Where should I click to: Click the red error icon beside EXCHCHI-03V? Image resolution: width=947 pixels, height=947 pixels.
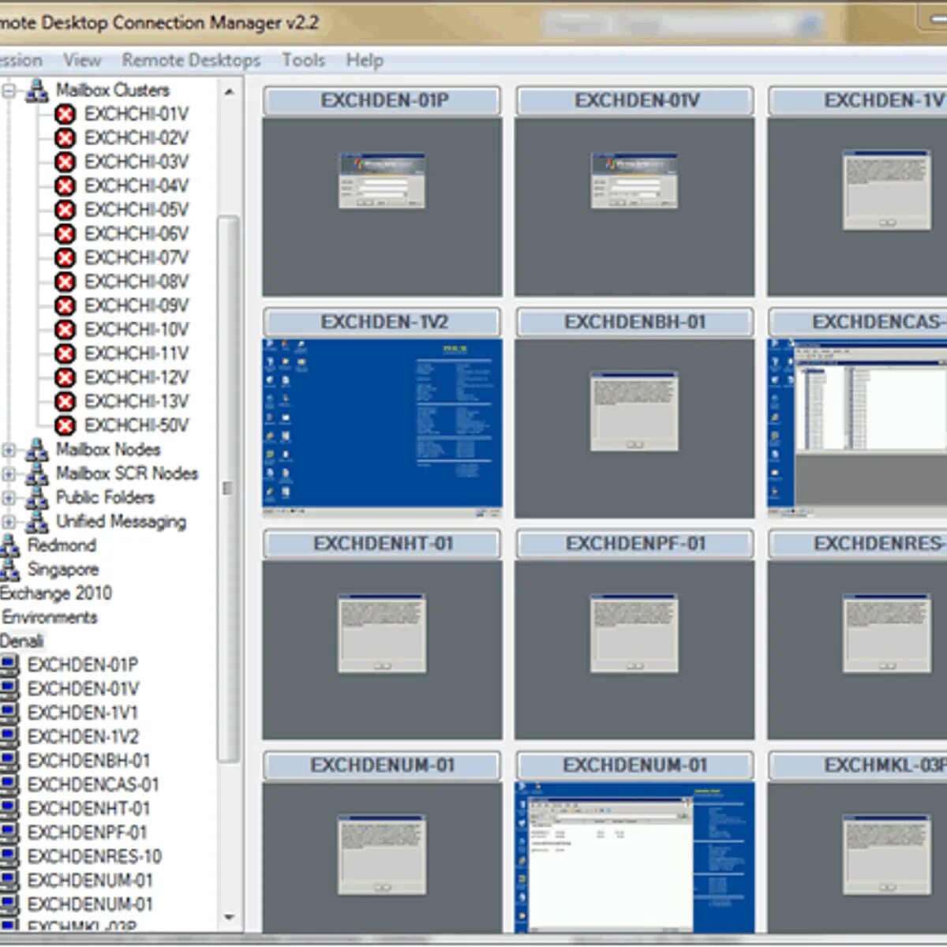tap(66, 162)
